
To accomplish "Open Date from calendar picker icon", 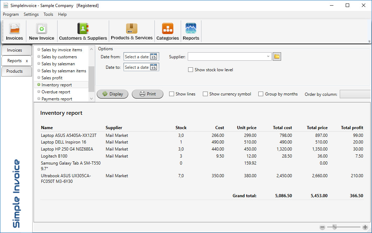I will tap(154, 57).
